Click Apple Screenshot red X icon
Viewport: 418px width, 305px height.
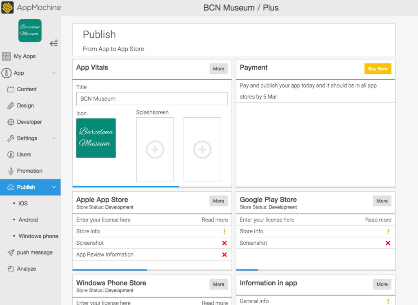click(x=225, y=243)
